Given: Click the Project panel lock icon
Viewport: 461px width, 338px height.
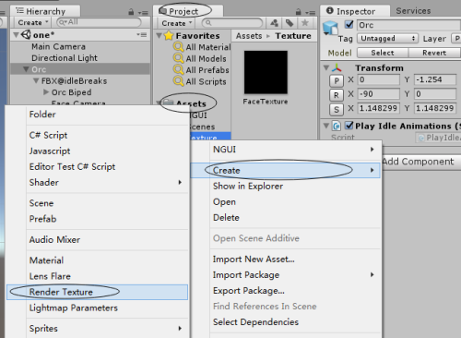Looking at the screenshot, I should coord(298,12).
